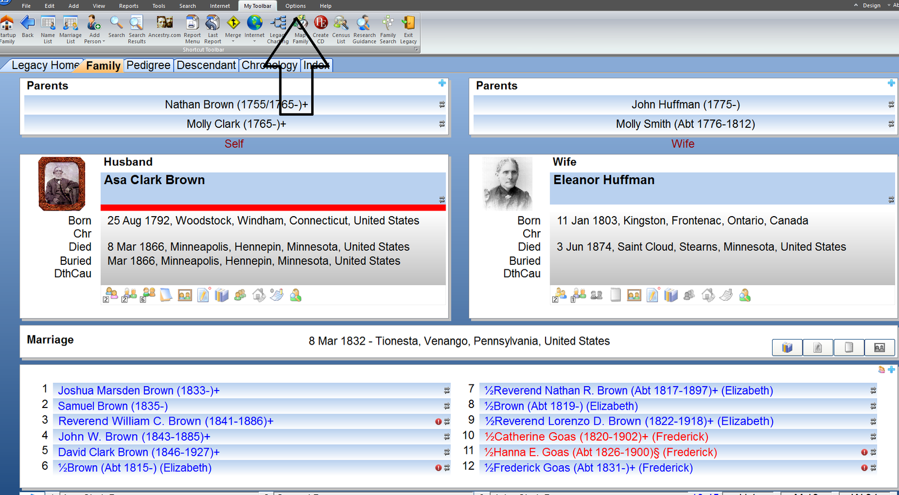Screen dimensions: 899x495
Task: Open the Tools menu
Action: (159, 6)
